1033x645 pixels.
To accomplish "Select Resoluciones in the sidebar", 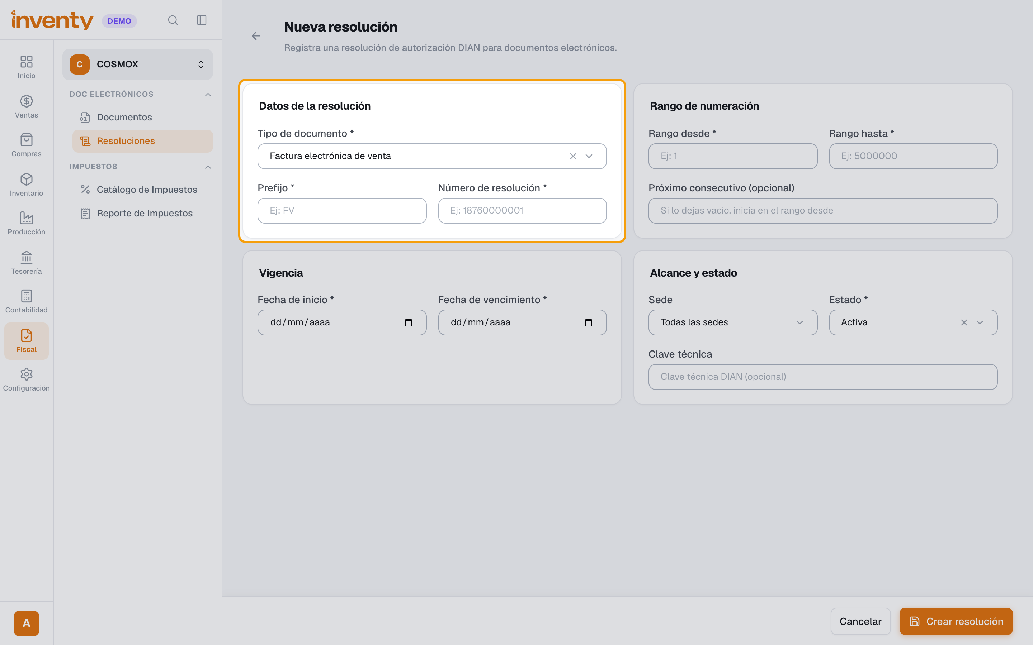I will click(142, 141).
